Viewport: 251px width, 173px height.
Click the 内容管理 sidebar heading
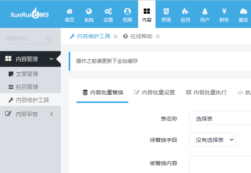tap(30, 59)
